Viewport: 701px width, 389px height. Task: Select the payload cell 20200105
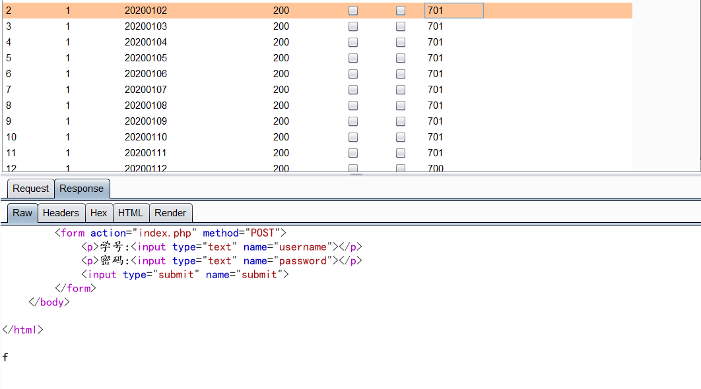click(146, 58)
